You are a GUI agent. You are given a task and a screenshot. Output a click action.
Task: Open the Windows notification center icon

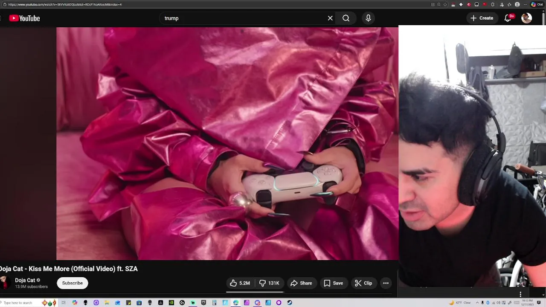539,303
